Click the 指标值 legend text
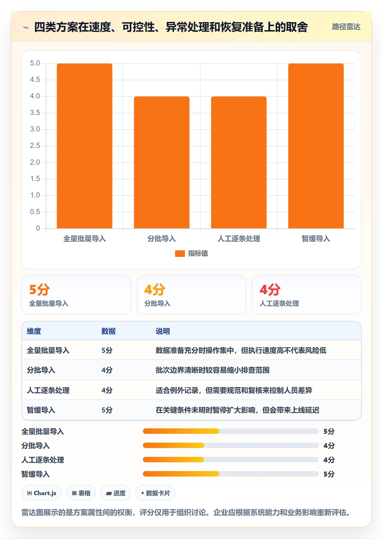The height and width of the screenshot is (539, 383). [x=198, y=253]
